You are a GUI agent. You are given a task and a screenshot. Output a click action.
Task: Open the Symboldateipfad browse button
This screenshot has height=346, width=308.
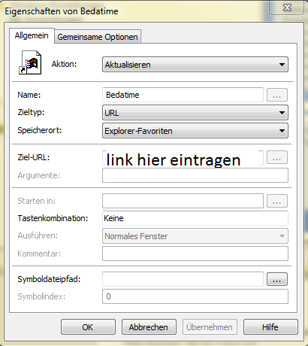click(x=277, y=279)
